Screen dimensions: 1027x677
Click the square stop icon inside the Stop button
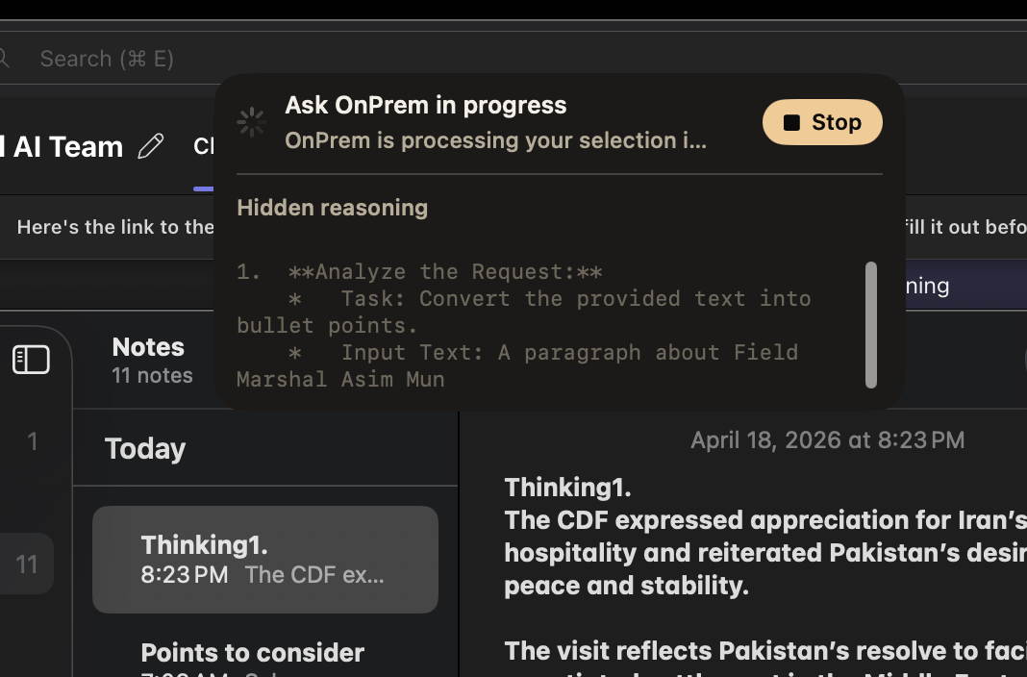pyautogui.click(x=791, y=122)
